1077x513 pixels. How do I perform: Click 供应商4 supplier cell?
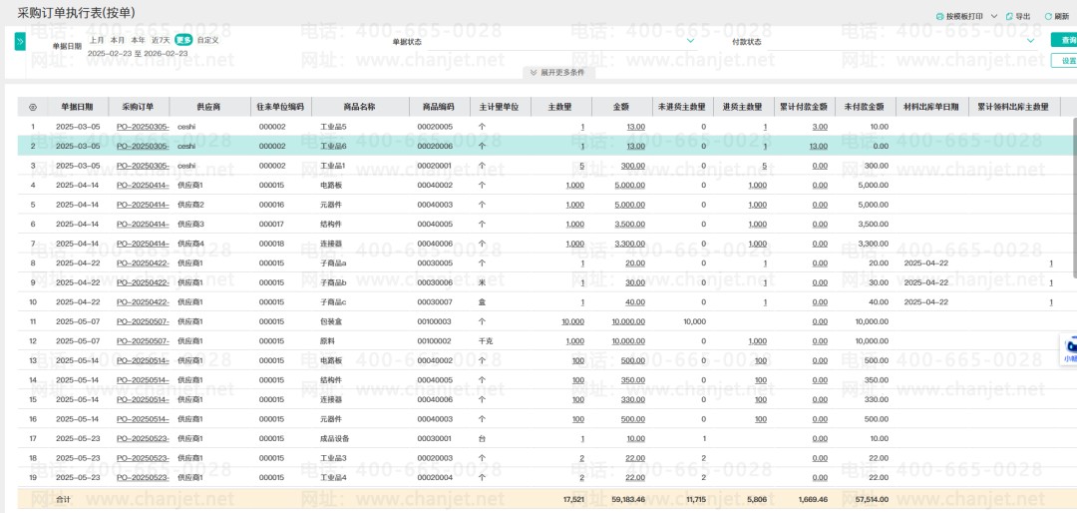[x=190, y=244]
